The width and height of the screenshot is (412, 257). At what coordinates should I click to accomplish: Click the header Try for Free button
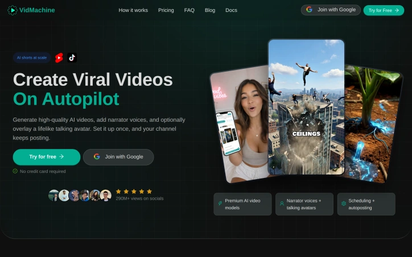pos(384,10)
